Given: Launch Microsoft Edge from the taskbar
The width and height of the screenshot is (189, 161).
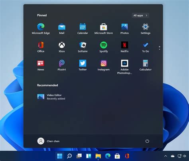Looking at the screenshot, I should tap(108, 156).
